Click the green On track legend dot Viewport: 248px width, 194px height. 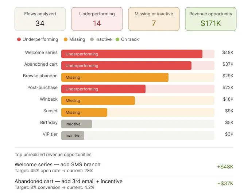[117, 39]
